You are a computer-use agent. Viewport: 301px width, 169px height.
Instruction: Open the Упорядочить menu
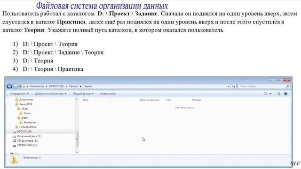(x=19, y=94)
